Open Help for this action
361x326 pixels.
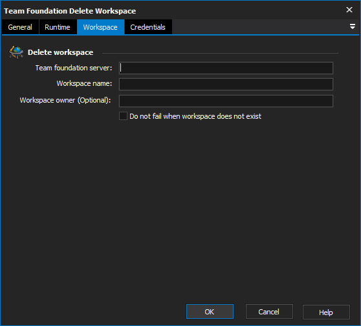pos(326,312)
